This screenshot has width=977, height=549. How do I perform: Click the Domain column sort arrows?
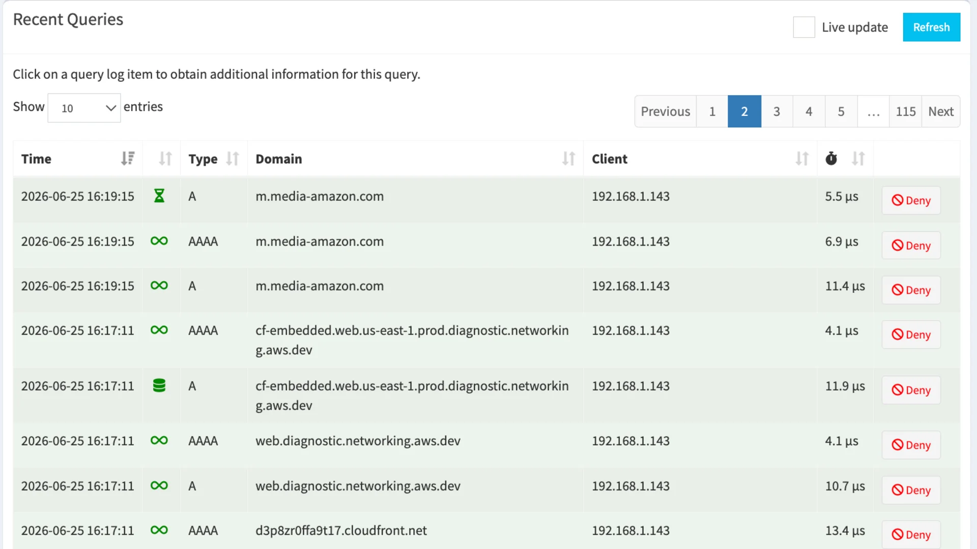coord(568,159)
